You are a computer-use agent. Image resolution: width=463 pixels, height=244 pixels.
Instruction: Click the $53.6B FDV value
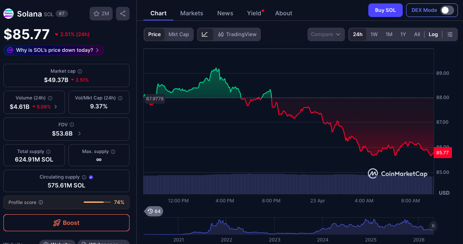tap(62, 133)
